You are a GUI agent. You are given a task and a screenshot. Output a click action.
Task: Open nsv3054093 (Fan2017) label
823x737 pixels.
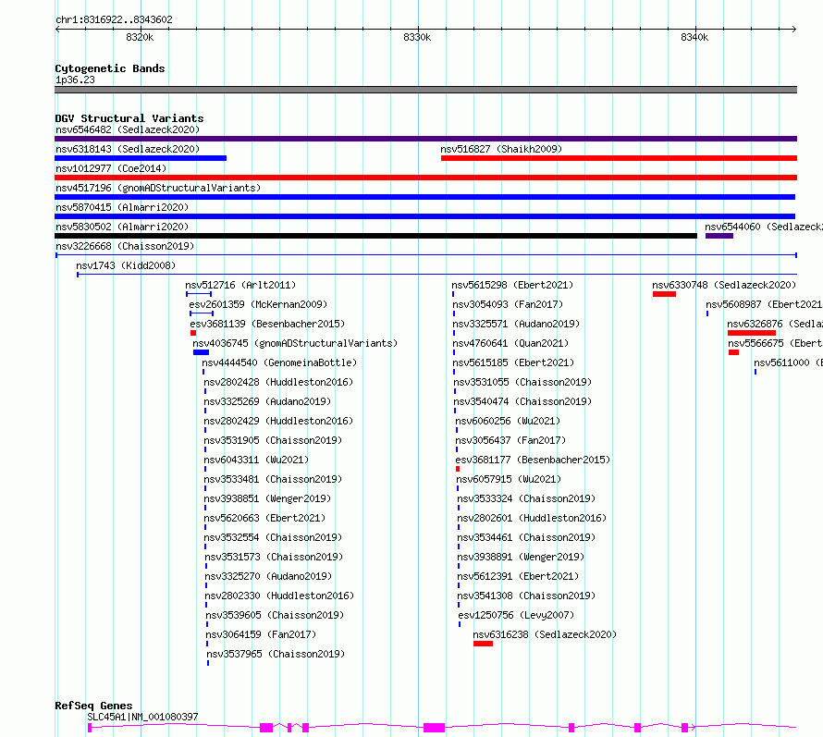click(508, 304)
